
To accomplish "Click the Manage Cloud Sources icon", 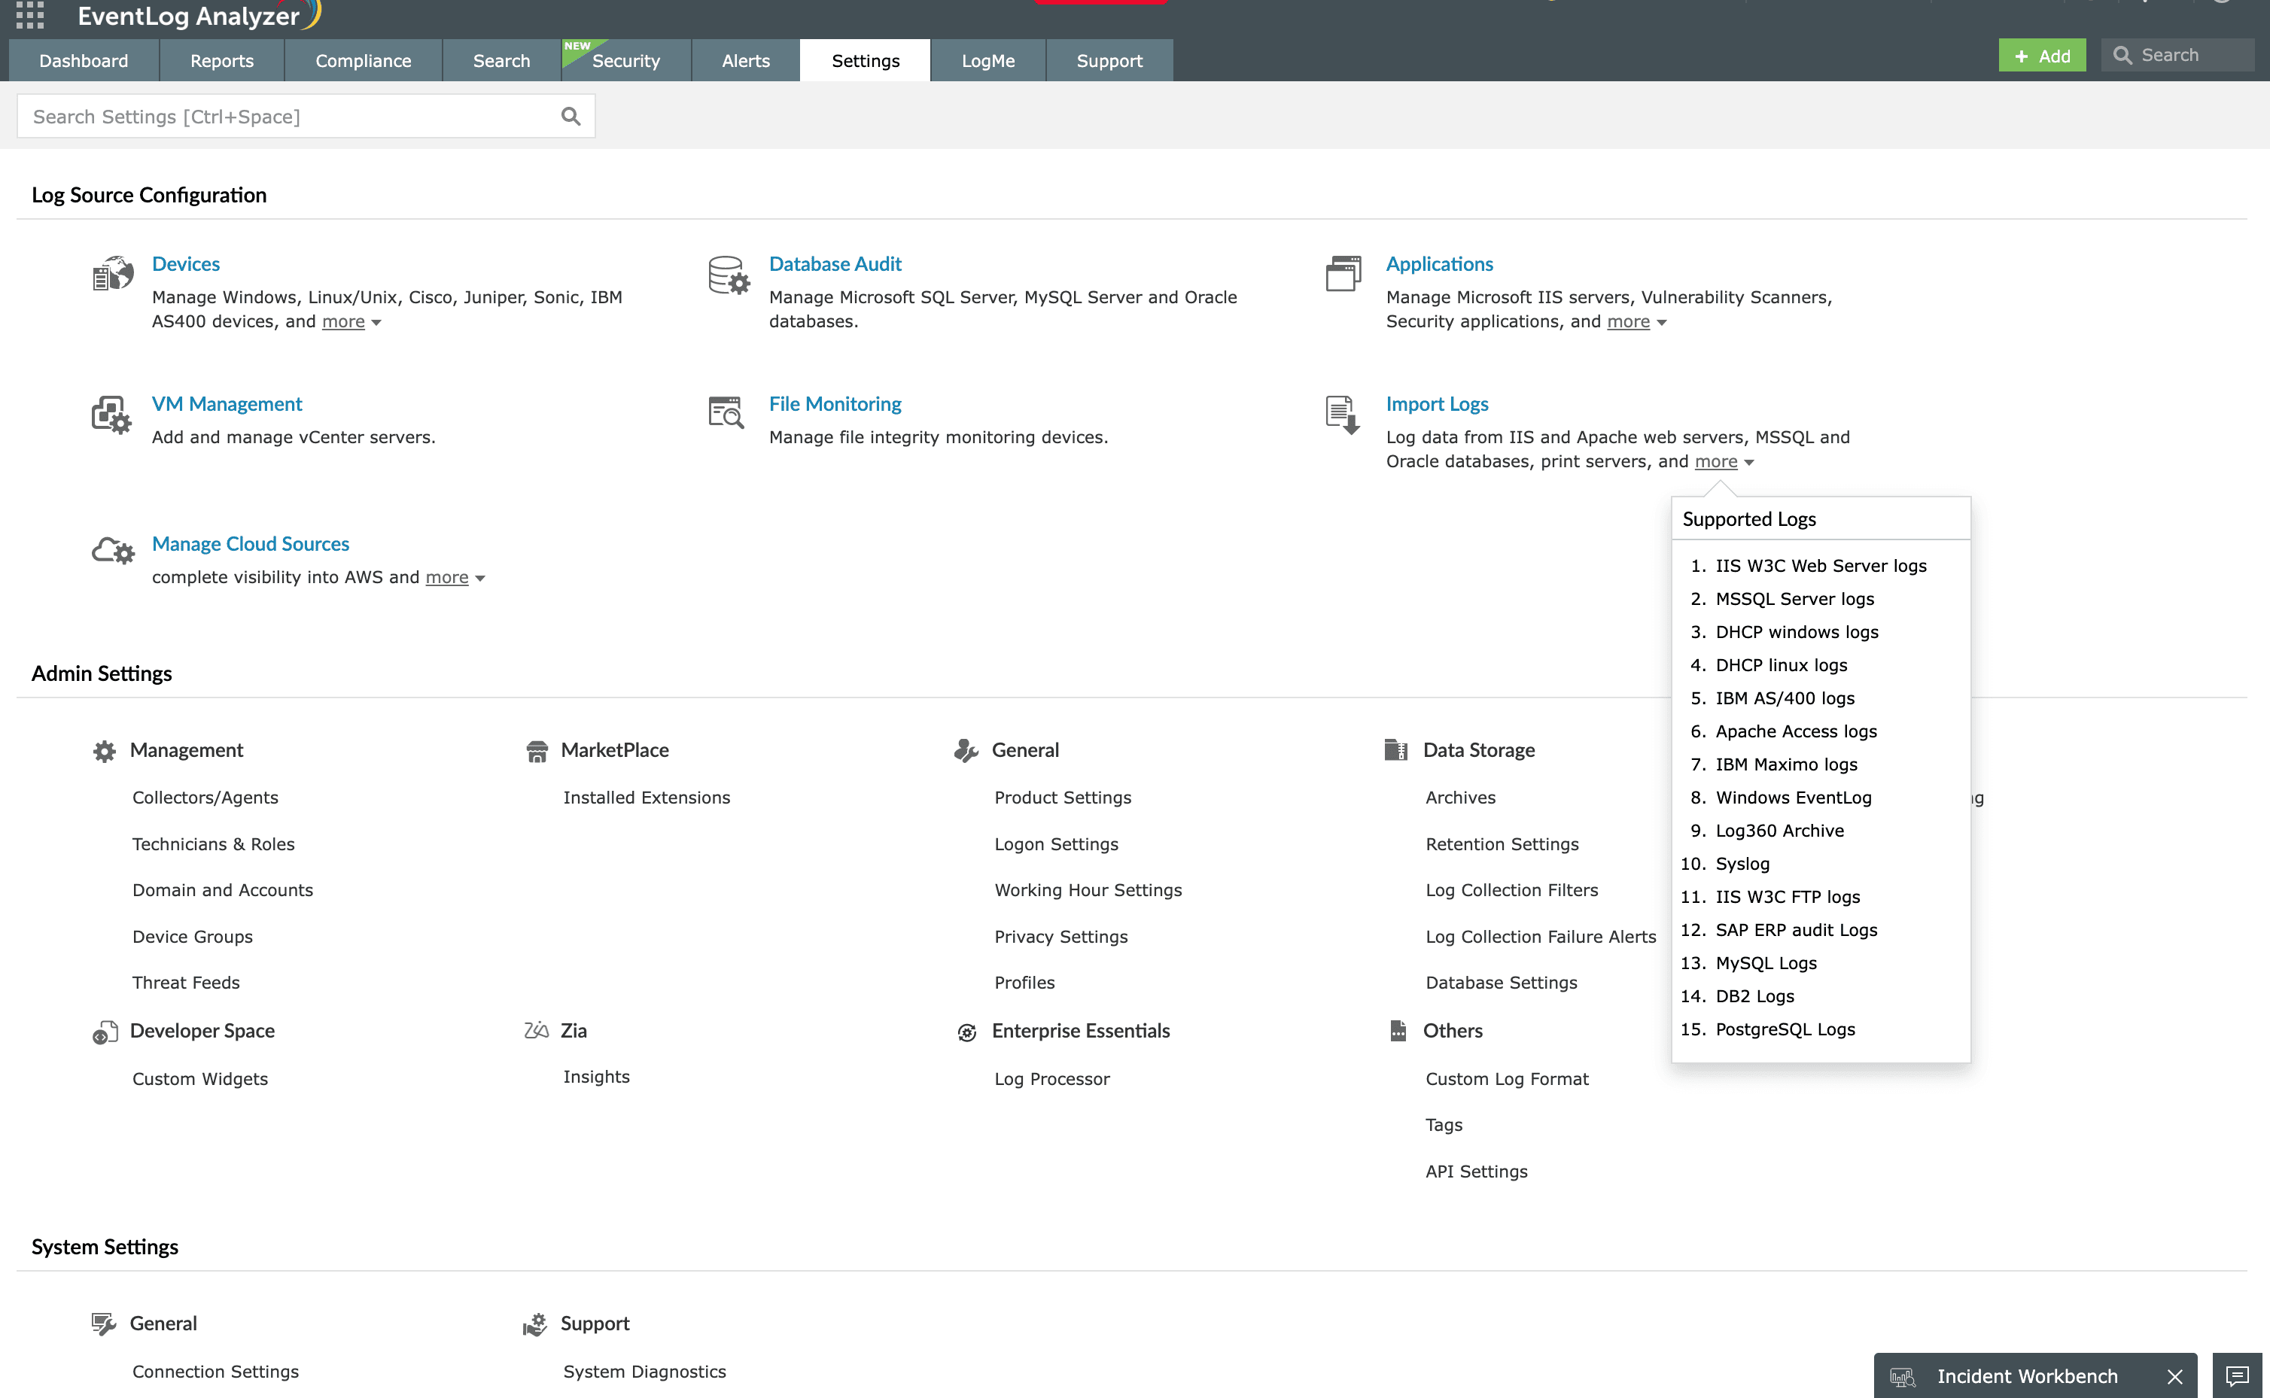I will (113, 551).
